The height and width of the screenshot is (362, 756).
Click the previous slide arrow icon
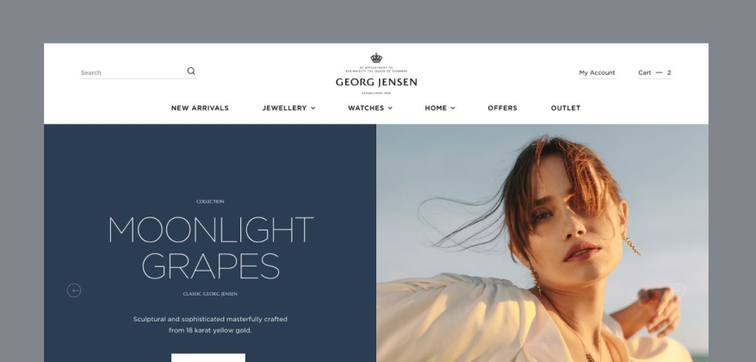[x=74, y=290]
